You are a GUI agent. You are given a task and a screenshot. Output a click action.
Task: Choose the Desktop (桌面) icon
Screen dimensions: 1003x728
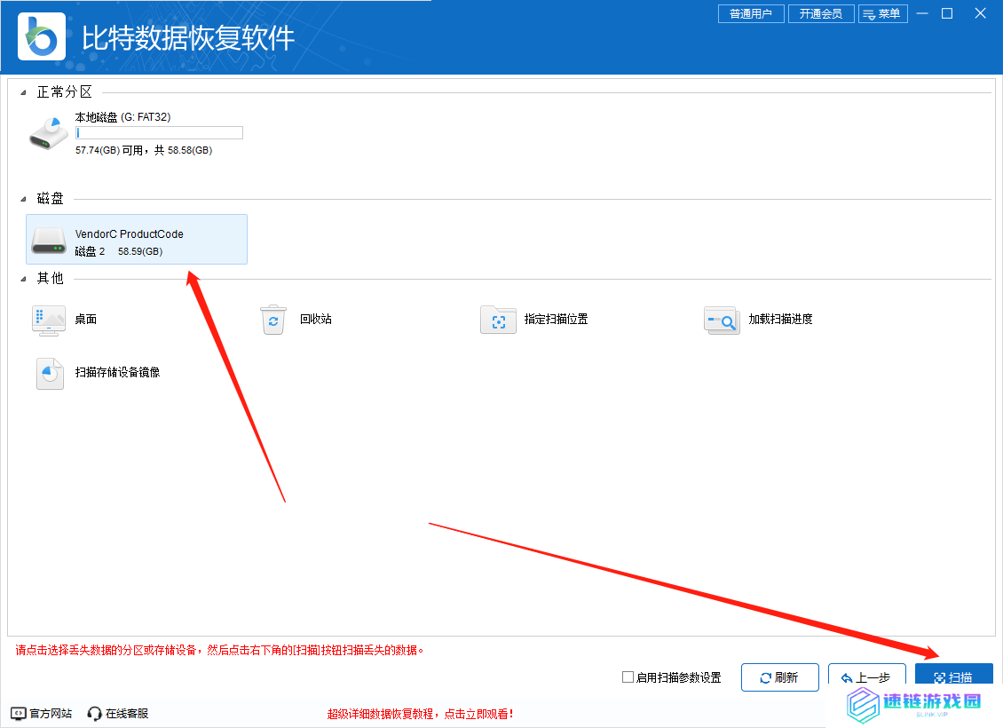click(49, 320)
